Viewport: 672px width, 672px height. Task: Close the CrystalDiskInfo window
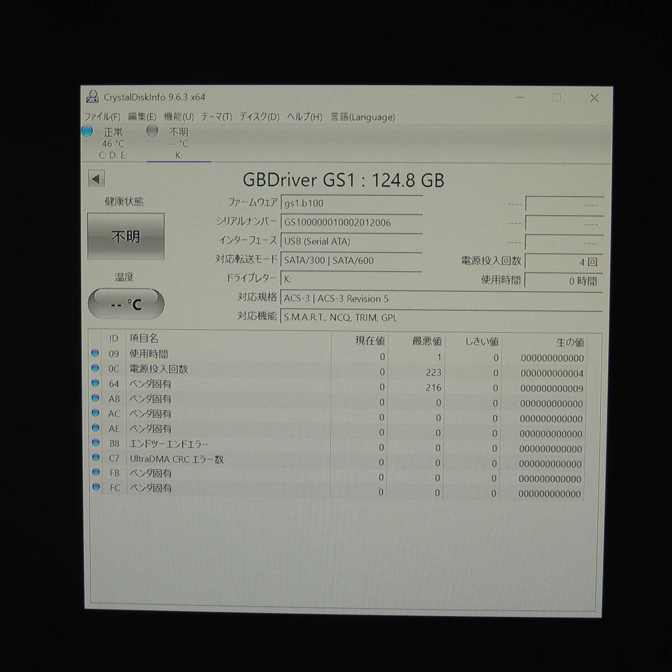(x=595, y=99)
